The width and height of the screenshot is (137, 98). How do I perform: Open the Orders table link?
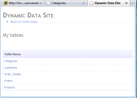8,81
